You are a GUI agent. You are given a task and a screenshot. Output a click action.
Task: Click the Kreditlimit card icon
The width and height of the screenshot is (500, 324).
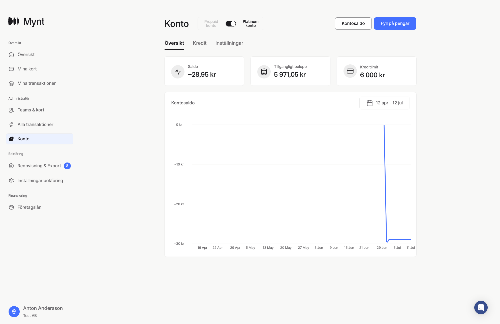pos(350,71)
